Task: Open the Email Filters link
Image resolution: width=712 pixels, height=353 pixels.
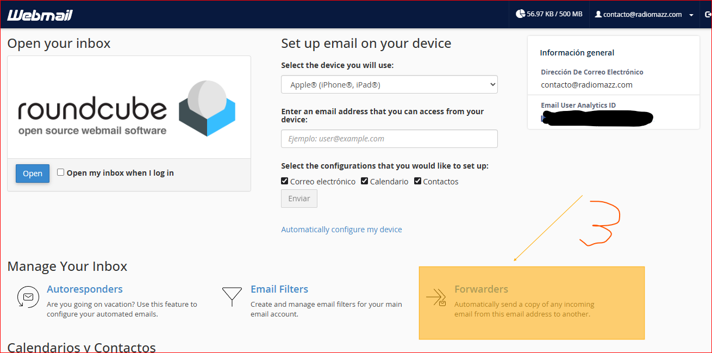Action: coord(279,289)
